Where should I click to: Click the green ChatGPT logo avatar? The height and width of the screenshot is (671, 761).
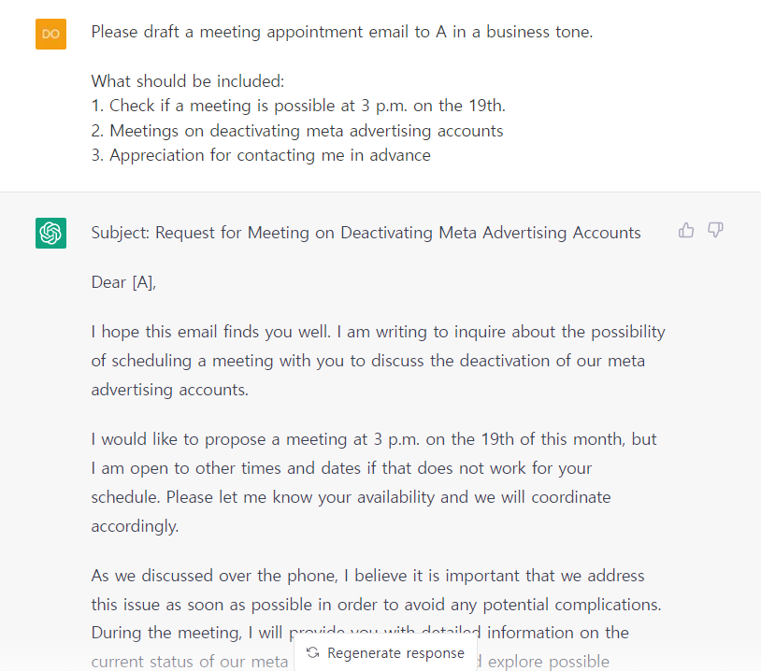(x=50, y=233)
